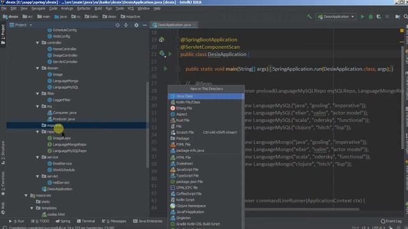Choose Singleton in the New popup
Screen dimensions: 408x229
point(205,218)
